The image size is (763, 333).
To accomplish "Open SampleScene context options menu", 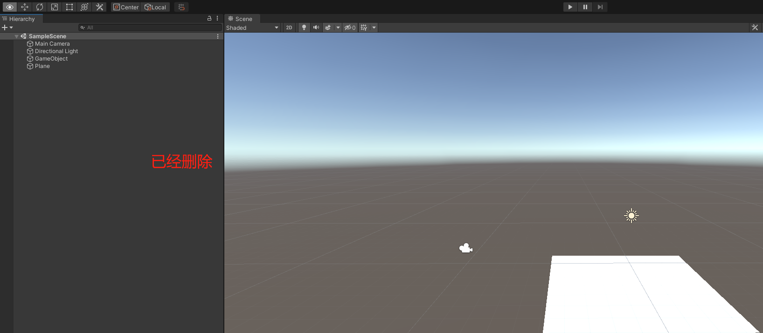I will [218, 36].
